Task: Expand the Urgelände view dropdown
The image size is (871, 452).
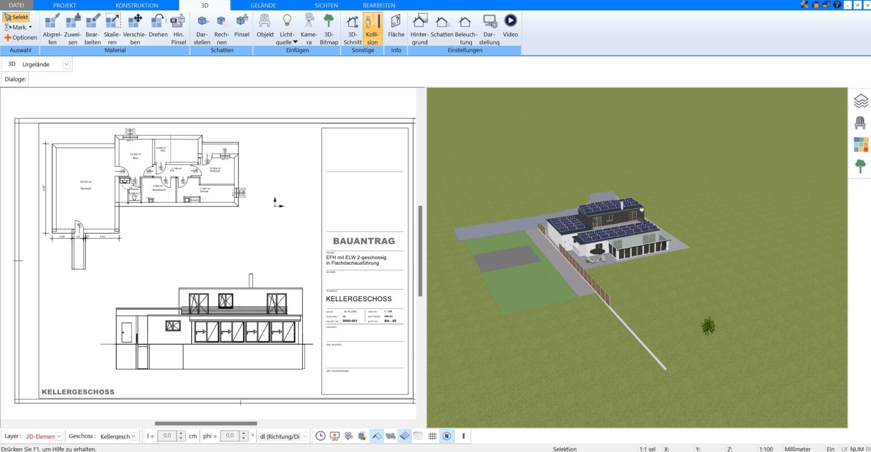Action: point(66,65)
